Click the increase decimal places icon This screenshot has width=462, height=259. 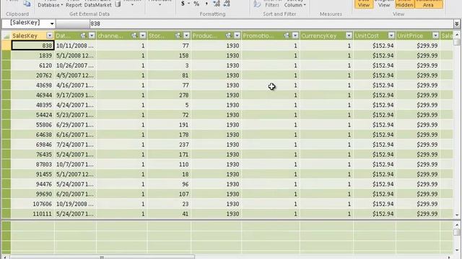point(217,4)
